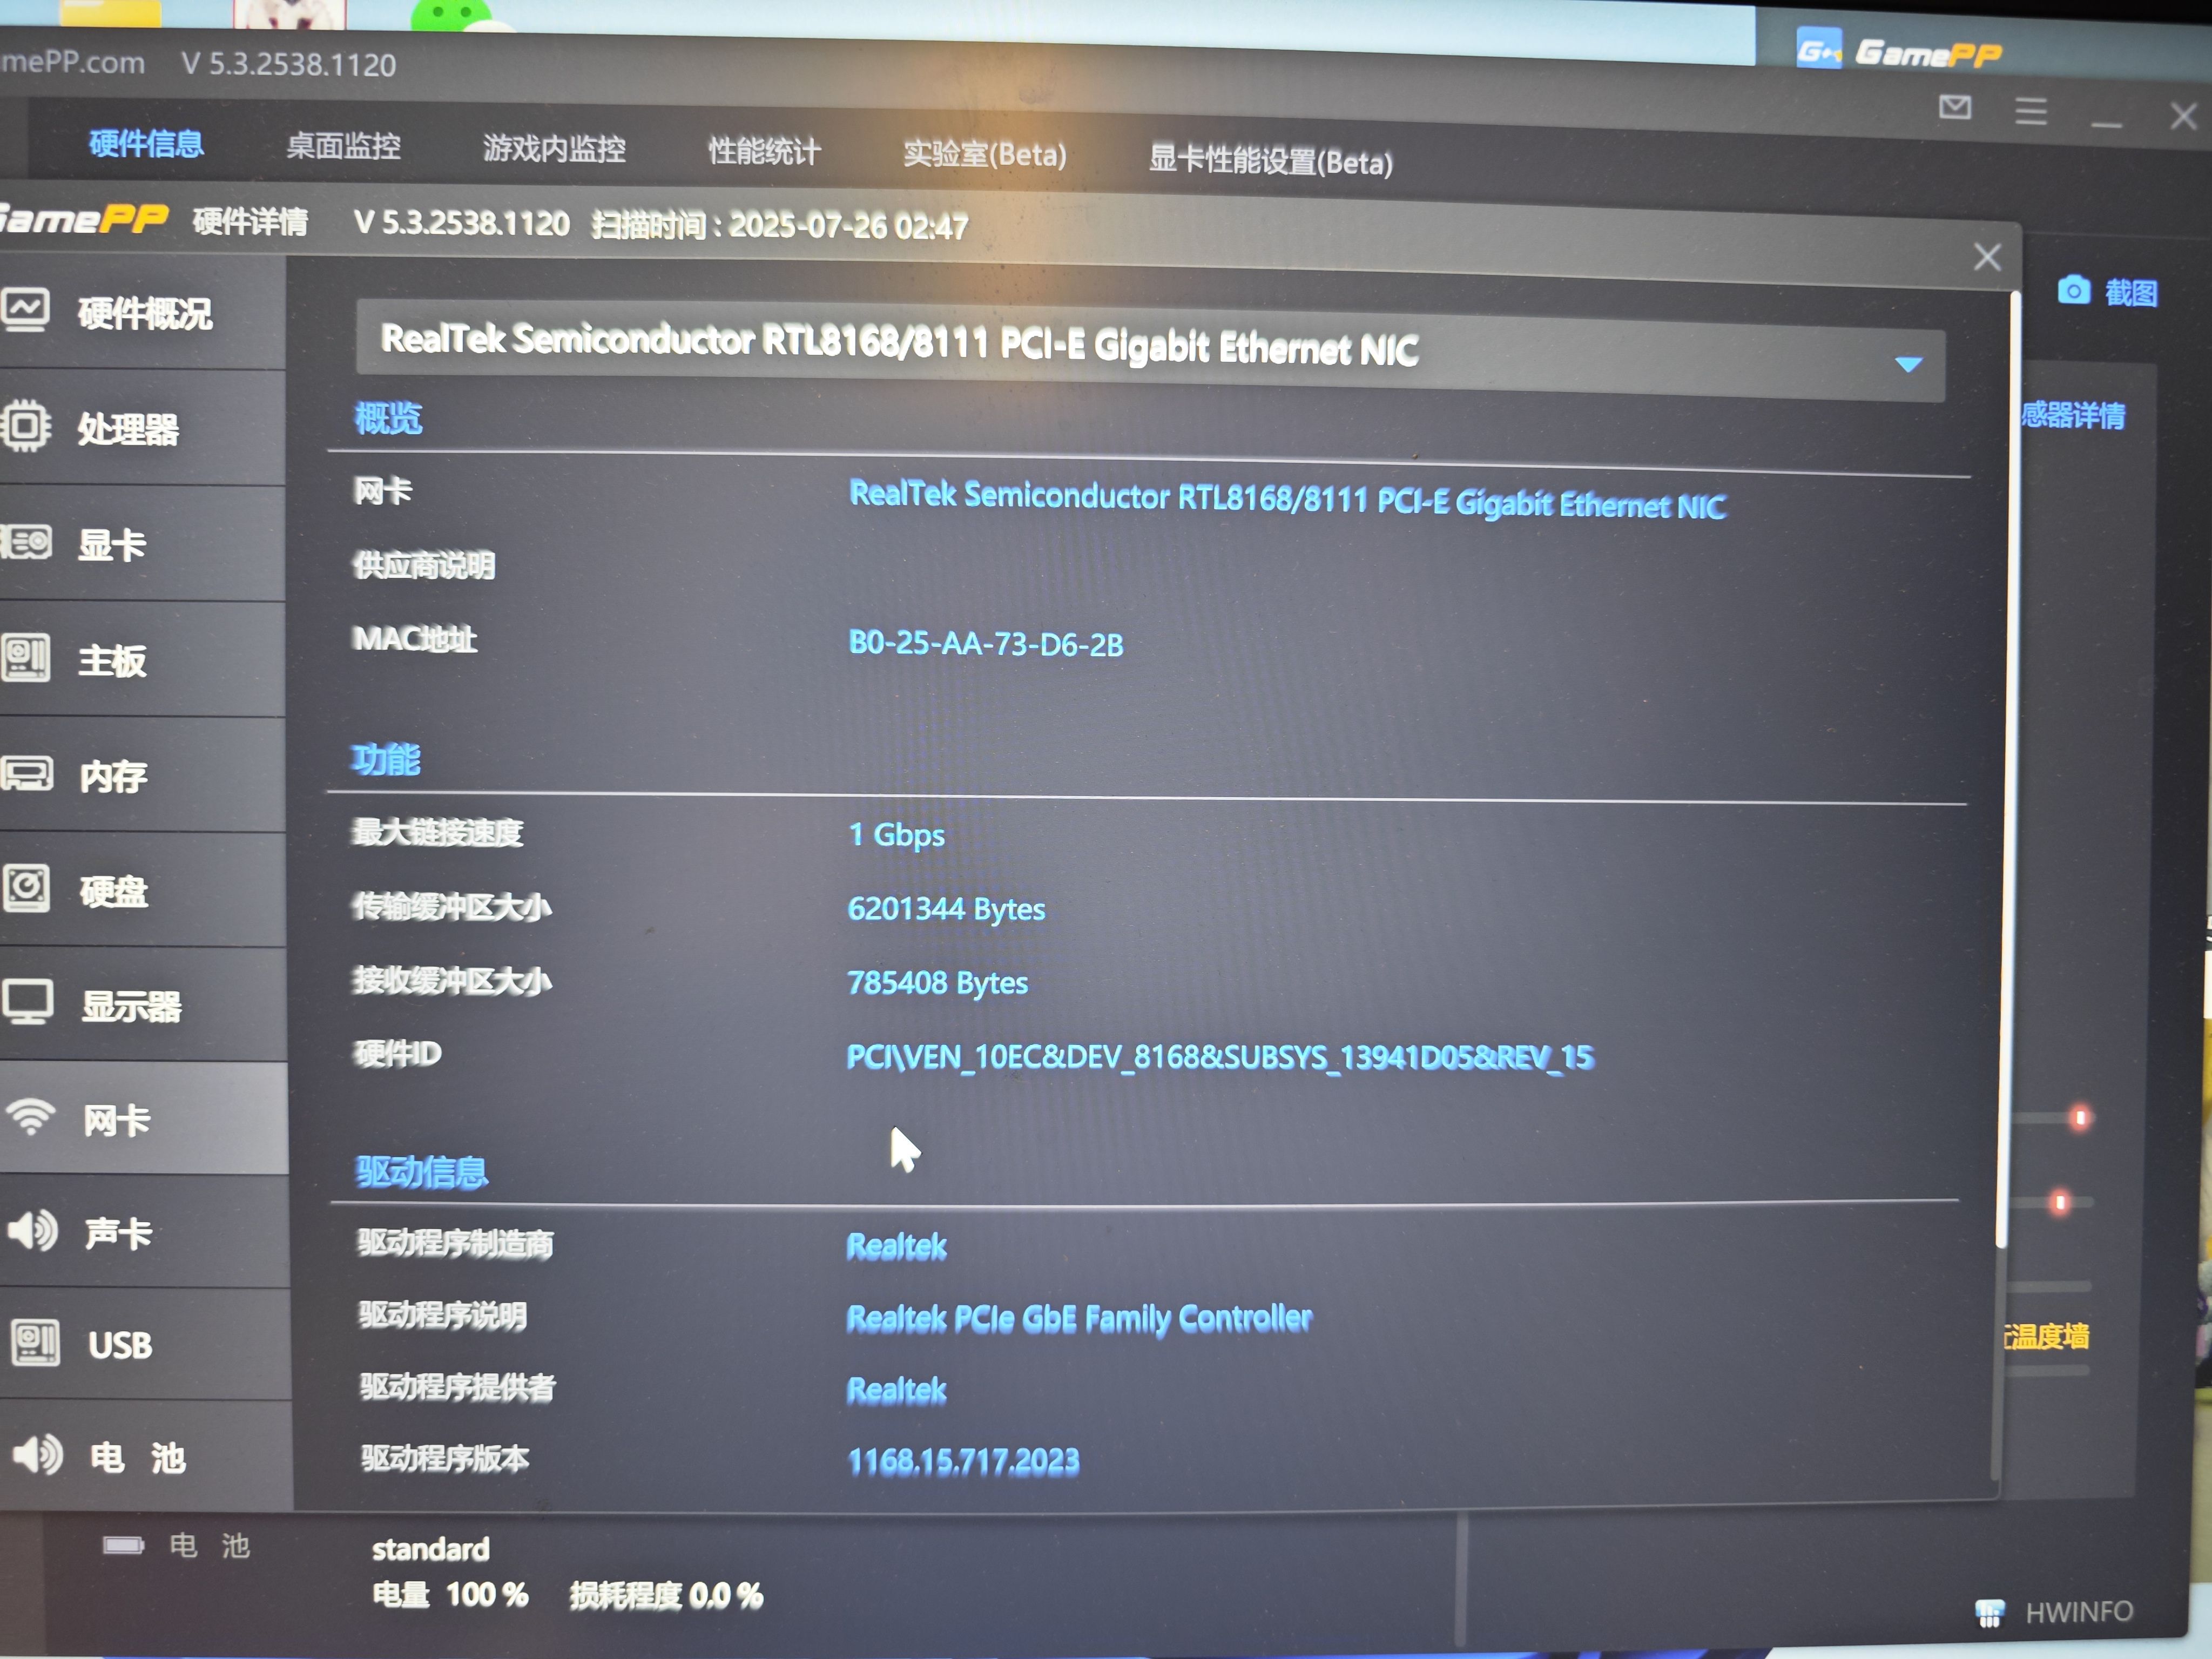Select the sound card speaker icon
2212x1659 pixels.
point(33,1231)
